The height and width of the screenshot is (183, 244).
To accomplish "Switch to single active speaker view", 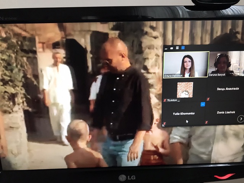I will (172, 48).
